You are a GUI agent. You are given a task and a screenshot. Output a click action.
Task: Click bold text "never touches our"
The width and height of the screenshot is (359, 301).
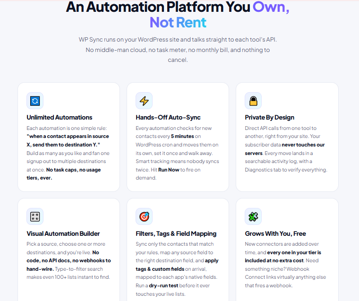(303, 145)
